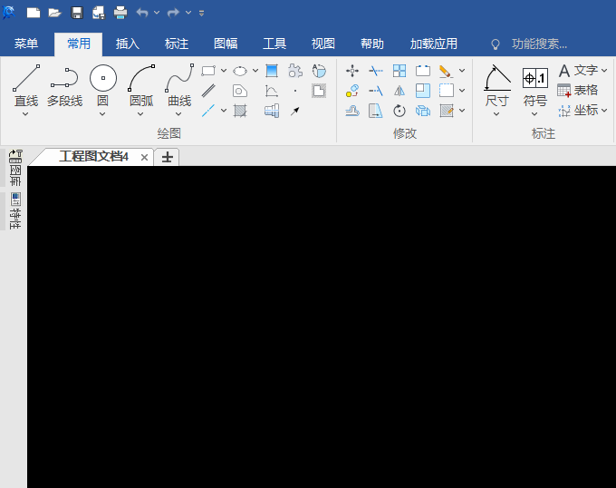Expand the 直线 dropdown arrow
The image size is (616, 488).
click(x=25, y=114)
